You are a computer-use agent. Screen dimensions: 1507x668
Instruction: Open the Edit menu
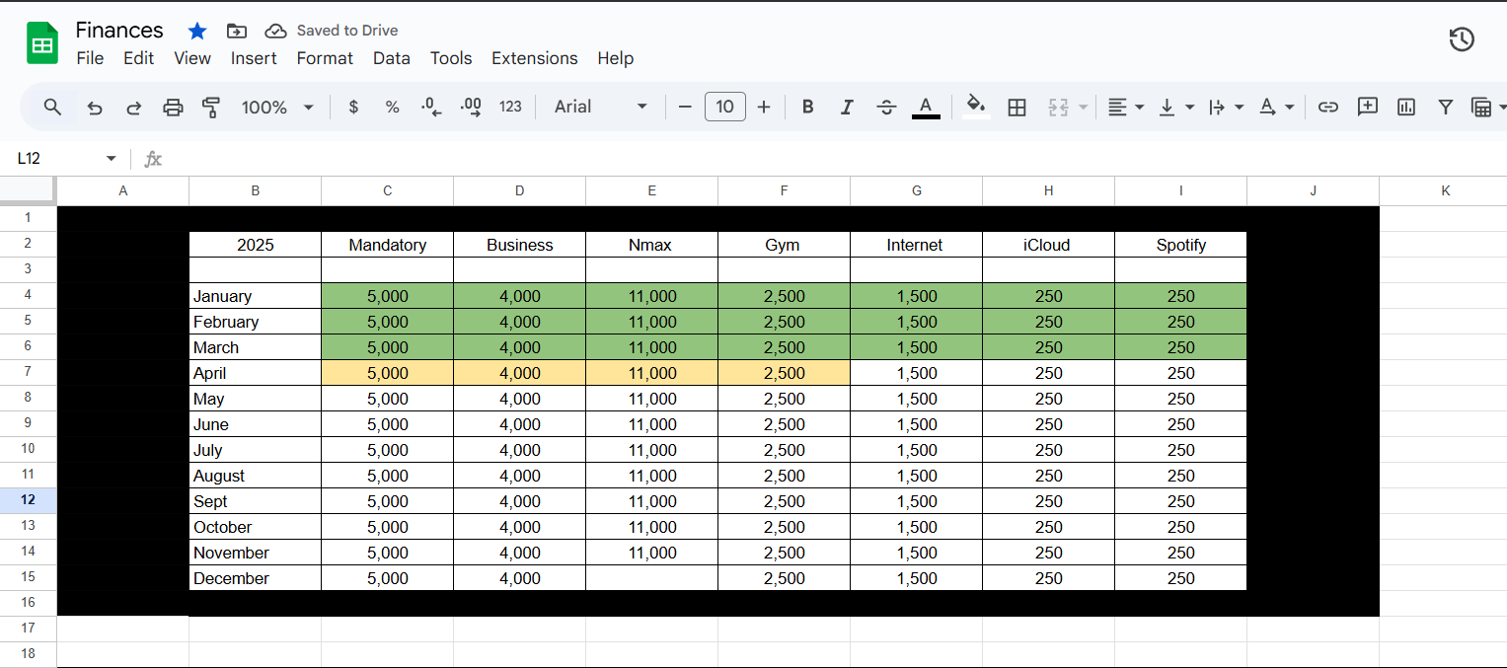[x=138, y=58]
